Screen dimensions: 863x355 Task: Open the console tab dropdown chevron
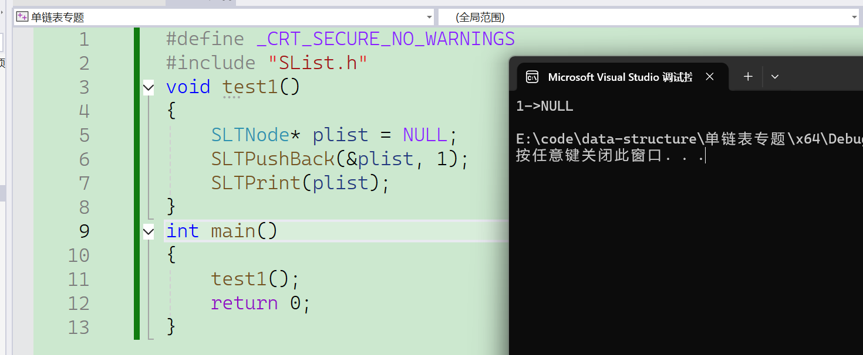pyautogui.click(x=775, y=77)
